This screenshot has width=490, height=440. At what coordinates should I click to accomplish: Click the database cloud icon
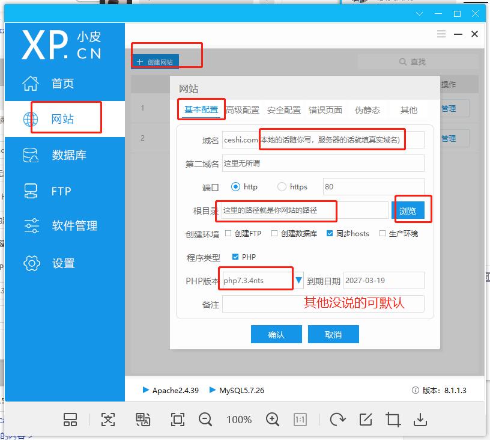(31, 155)
